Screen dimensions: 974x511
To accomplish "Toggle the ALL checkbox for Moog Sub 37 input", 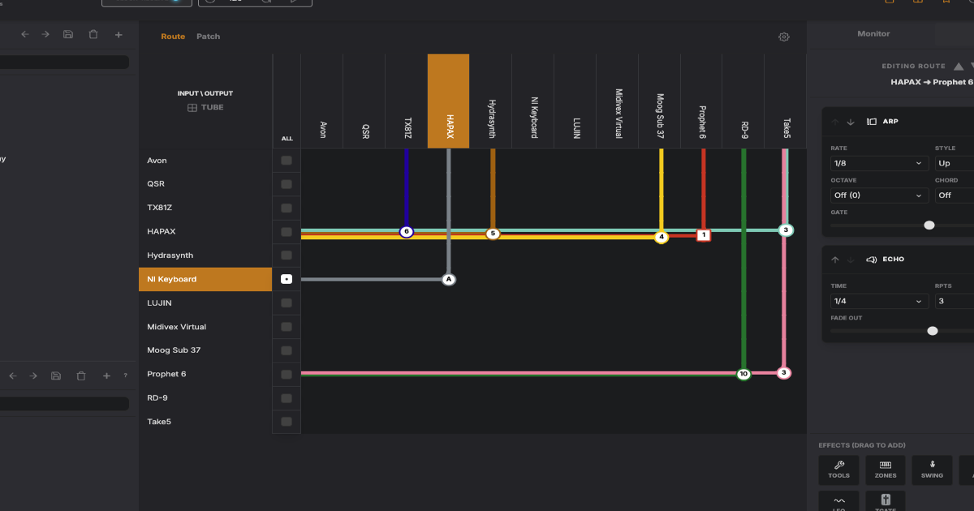I will pos(287,350).
